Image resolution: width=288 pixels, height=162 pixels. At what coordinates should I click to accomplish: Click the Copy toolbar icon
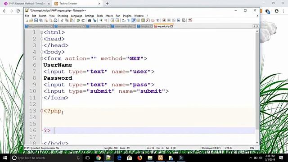(67, 20)
